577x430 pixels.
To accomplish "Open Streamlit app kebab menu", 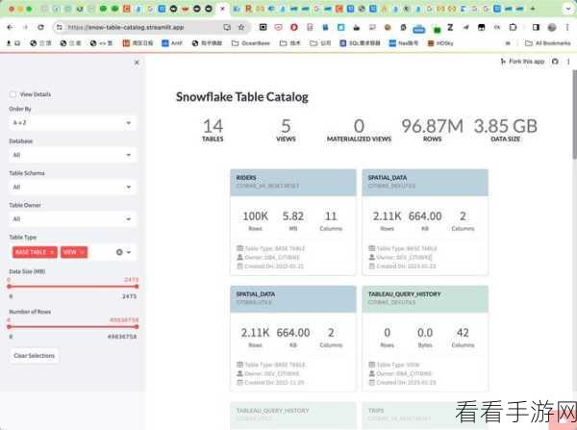I will click(568, 62).
